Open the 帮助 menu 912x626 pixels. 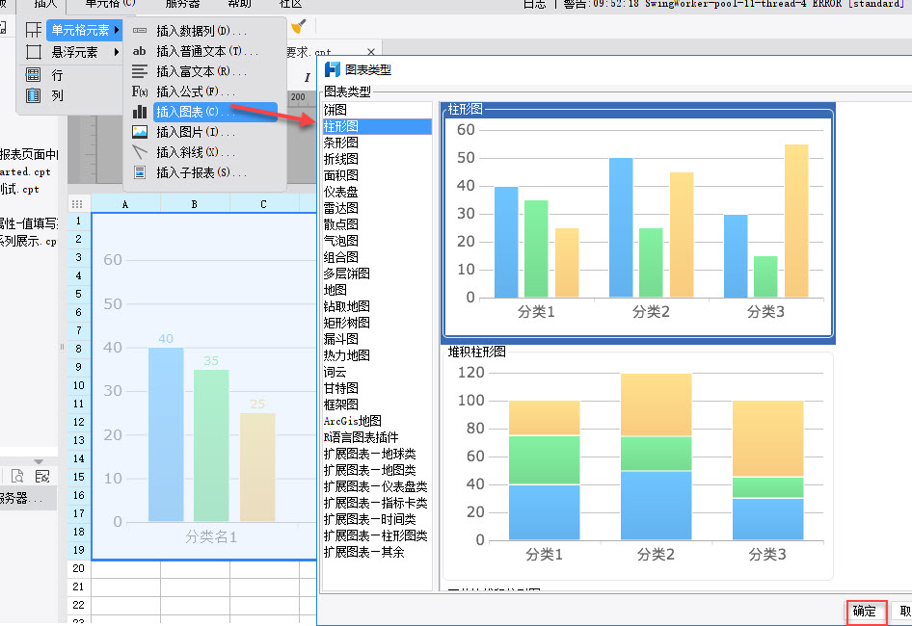(239, 4)
